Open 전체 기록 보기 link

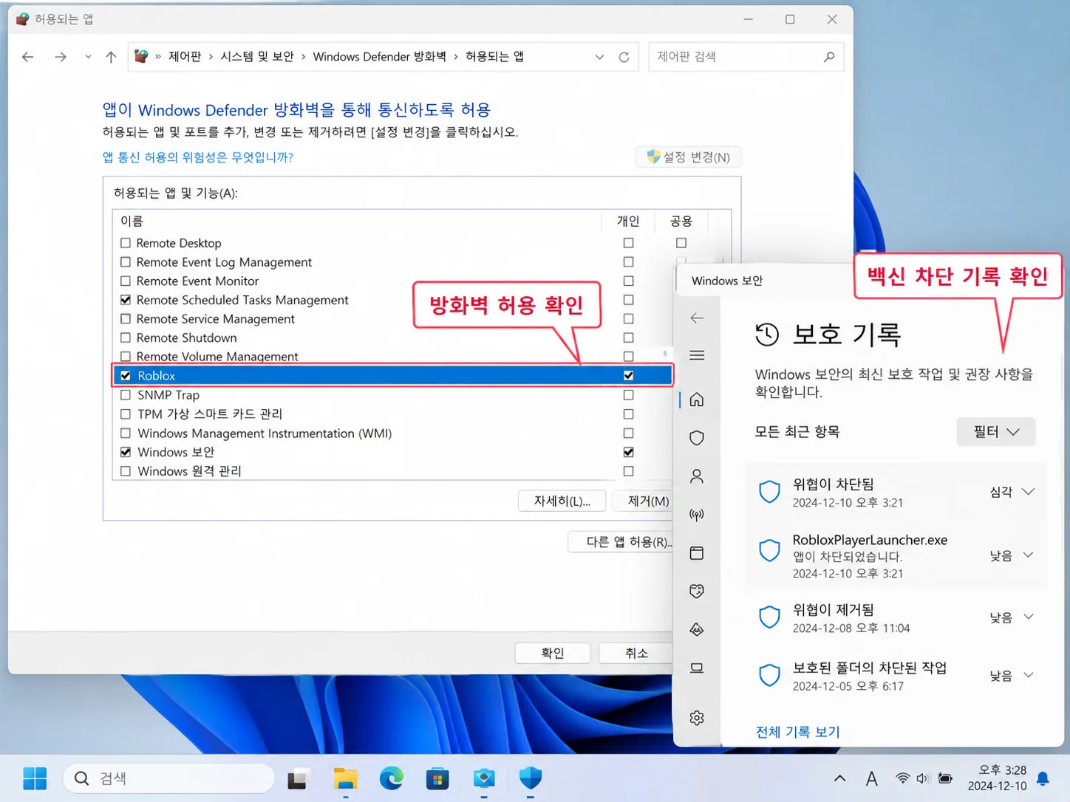[x=797, y=732]
